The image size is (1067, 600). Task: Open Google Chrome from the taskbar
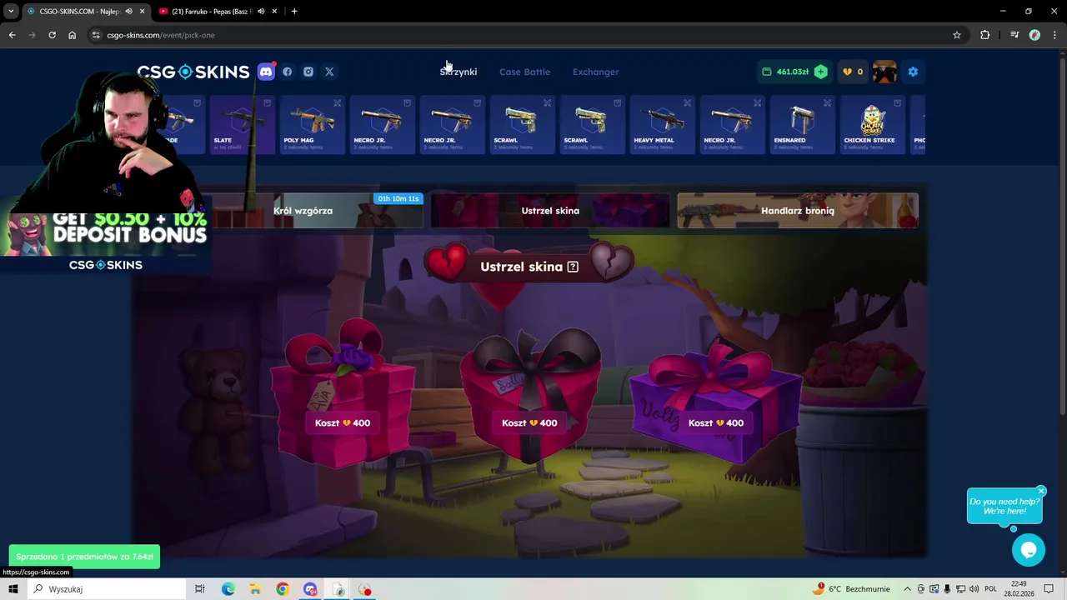pyautogui.click(x=283, y=589)
